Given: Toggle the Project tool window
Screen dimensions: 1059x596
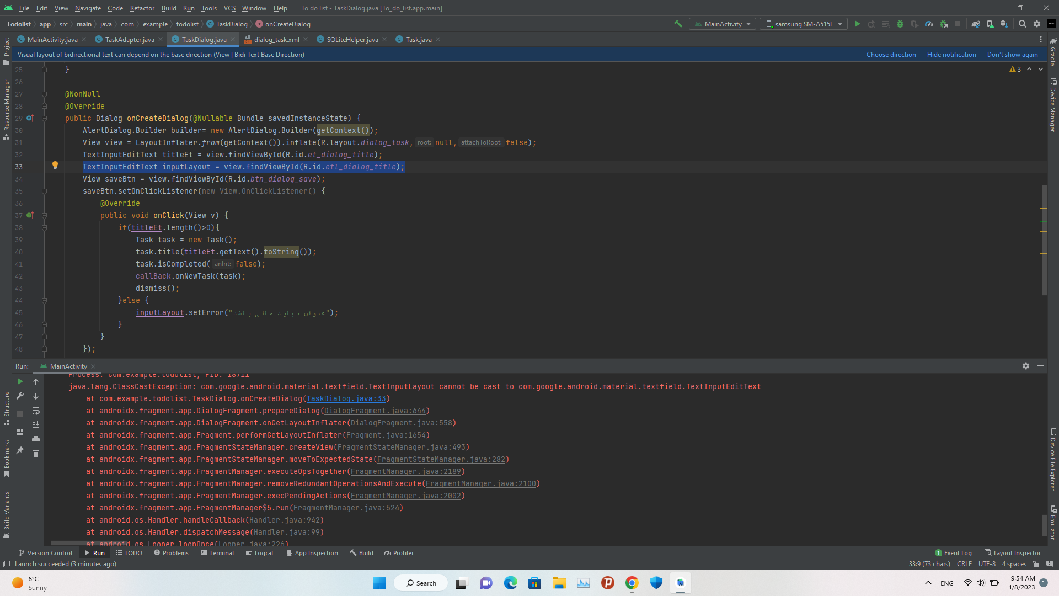Looking at the screenshot, I should click(7, 50).
